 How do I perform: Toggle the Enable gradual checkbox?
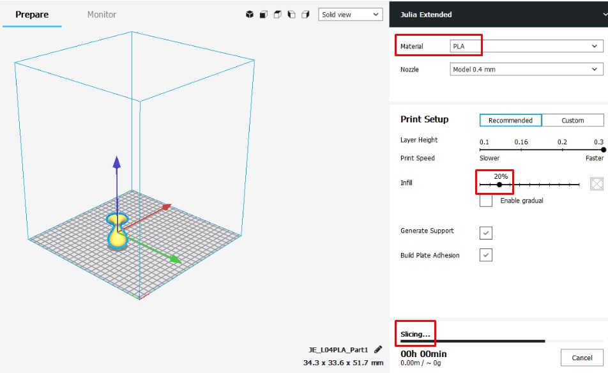[486, 201]
